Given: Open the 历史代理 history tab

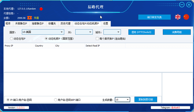Looking at the screenshot, I should (x=65, y=23).
